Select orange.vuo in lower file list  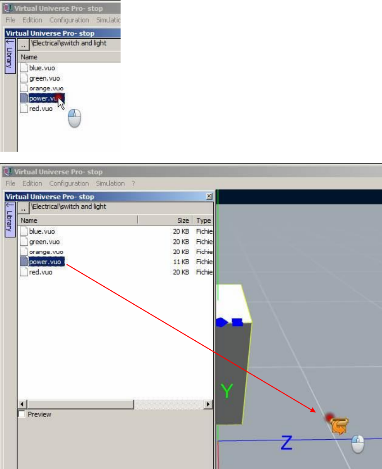click(46, 252)
